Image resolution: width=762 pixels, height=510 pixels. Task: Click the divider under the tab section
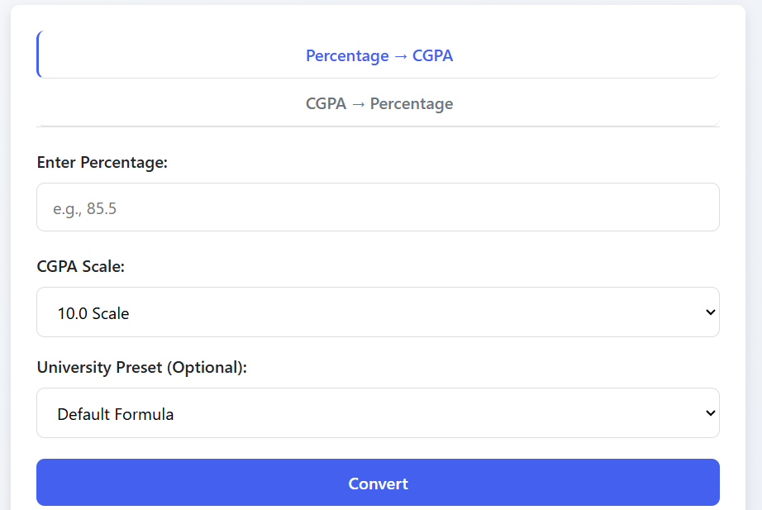coord(379,126)
